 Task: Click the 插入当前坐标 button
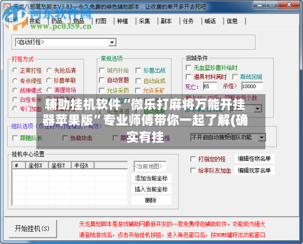click(151, 189)
